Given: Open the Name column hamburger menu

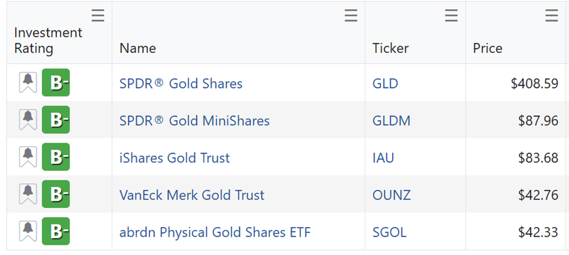Looking at the screenshot, I should point(351,16).
